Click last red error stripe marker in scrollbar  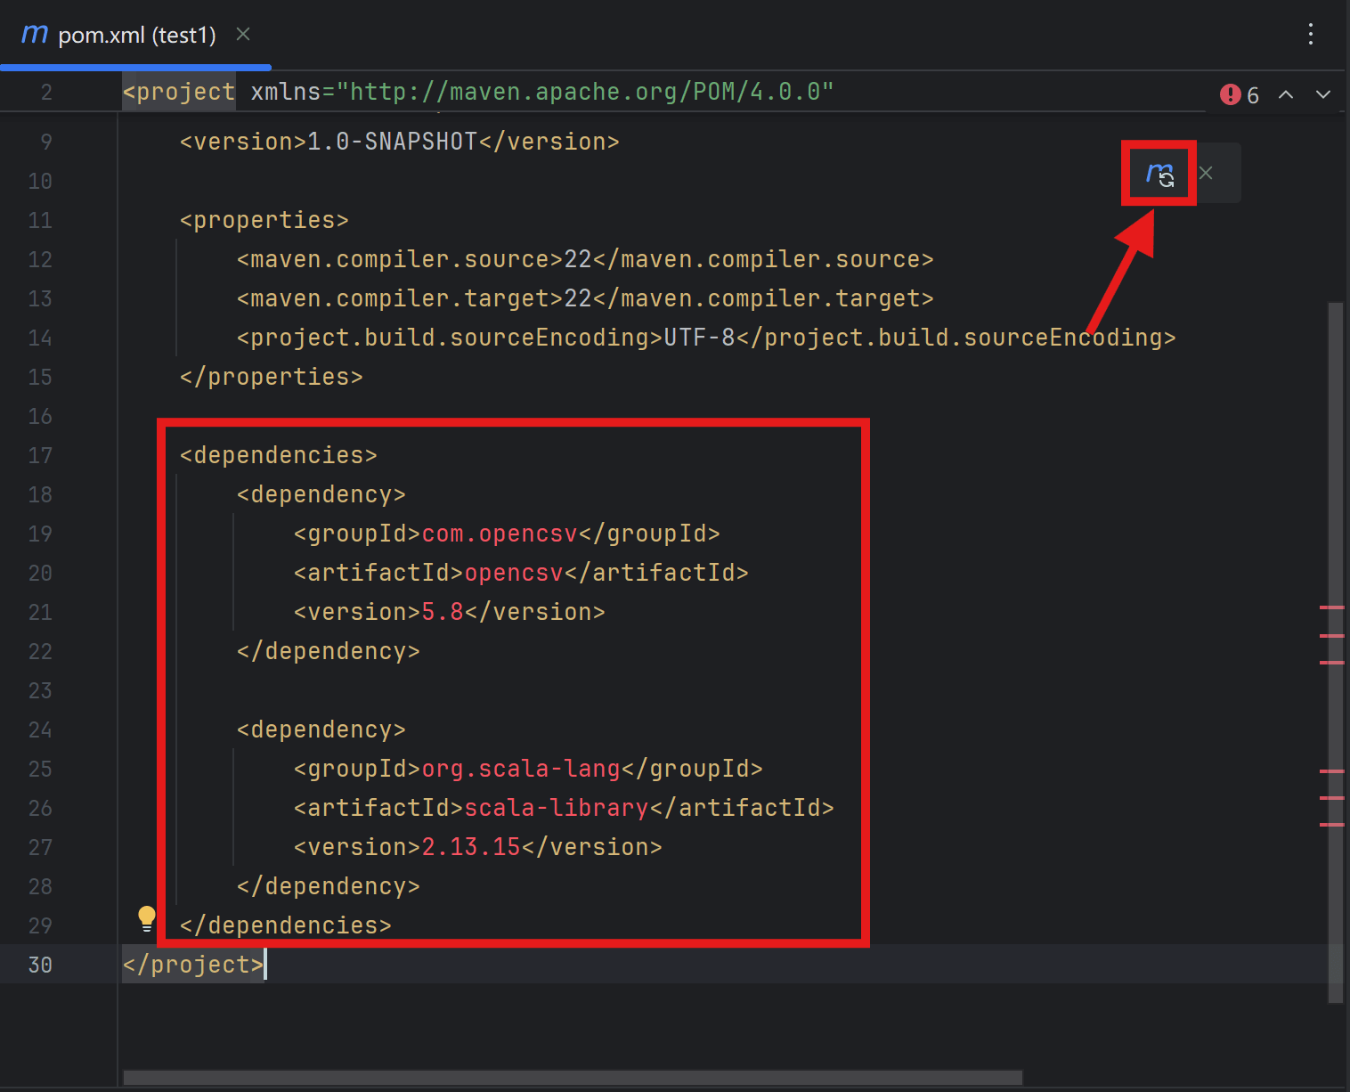pyautogui.click(x=1331, y=825)
